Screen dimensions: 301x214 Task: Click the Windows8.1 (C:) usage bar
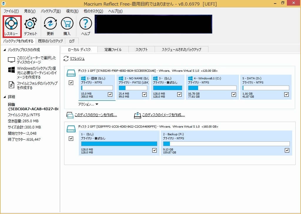[212, 88]
